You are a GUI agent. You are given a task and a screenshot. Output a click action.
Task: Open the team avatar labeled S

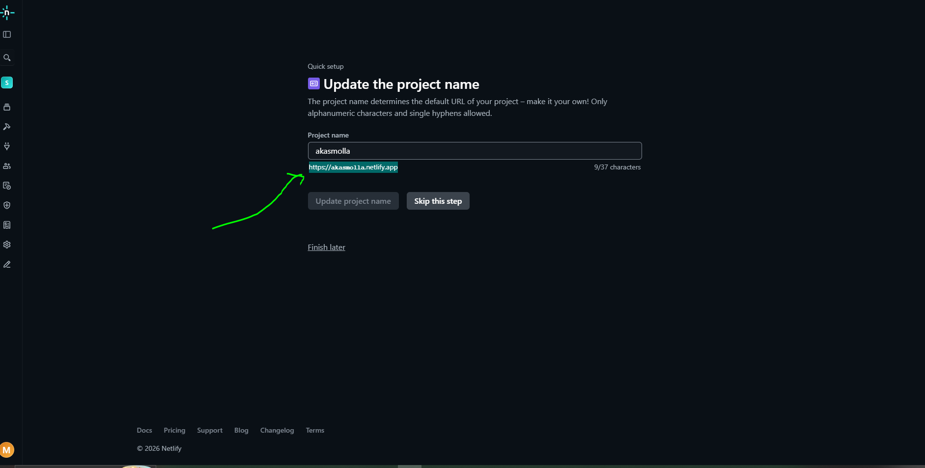7,83
